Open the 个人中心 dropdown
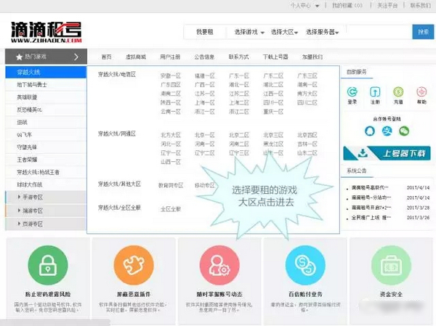The height and width of the screenshot is (326, 436). pyautogui.click(x=304, y=5)
